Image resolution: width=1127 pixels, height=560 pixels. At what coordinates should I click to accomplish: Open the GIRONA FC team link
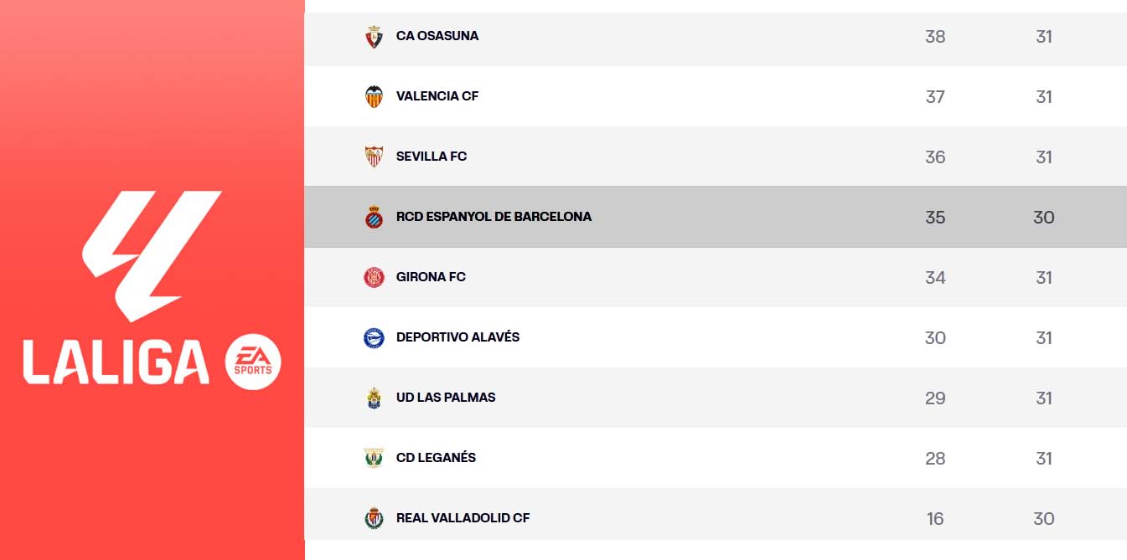coord(431,277)
